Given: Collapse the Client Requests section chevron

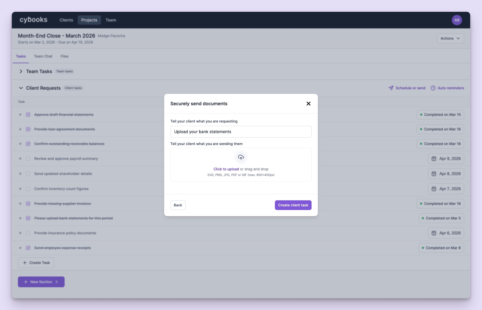Looking at the screenshot, I should (x=21, y=88).
